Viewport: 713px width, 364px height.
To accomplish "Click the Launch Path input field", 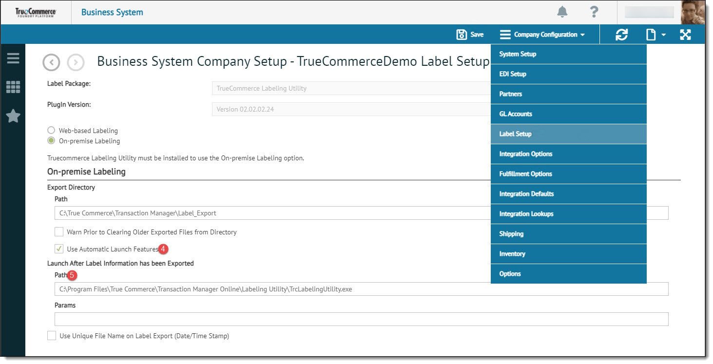I will coord(361,289).
